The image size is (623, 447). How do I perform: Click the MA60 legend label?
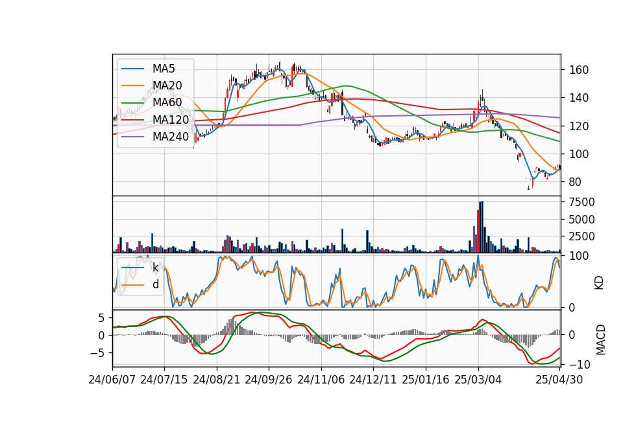pos(167,103)
